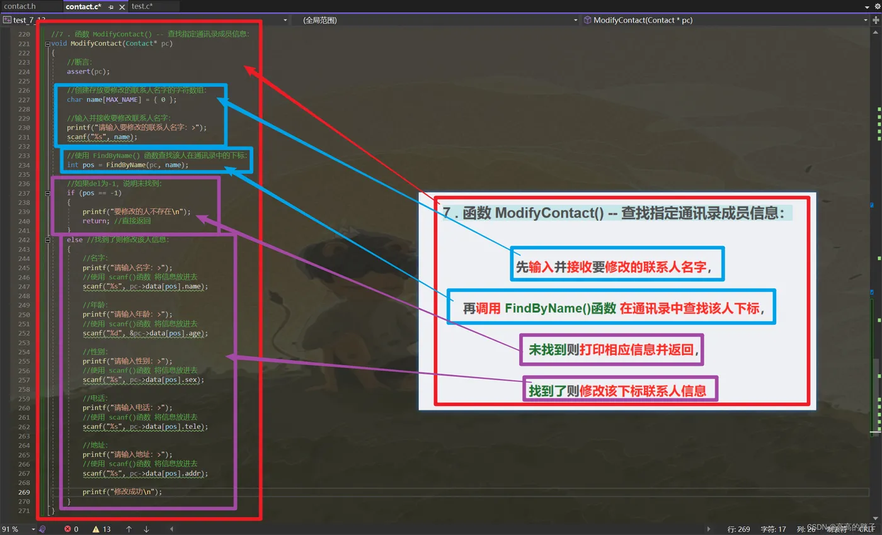Close the contact.c tab
Screen dimensions: 882x535
click(122, 7)
